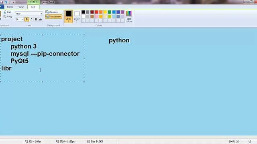Click the zoom out minus button

coord(238,142)
